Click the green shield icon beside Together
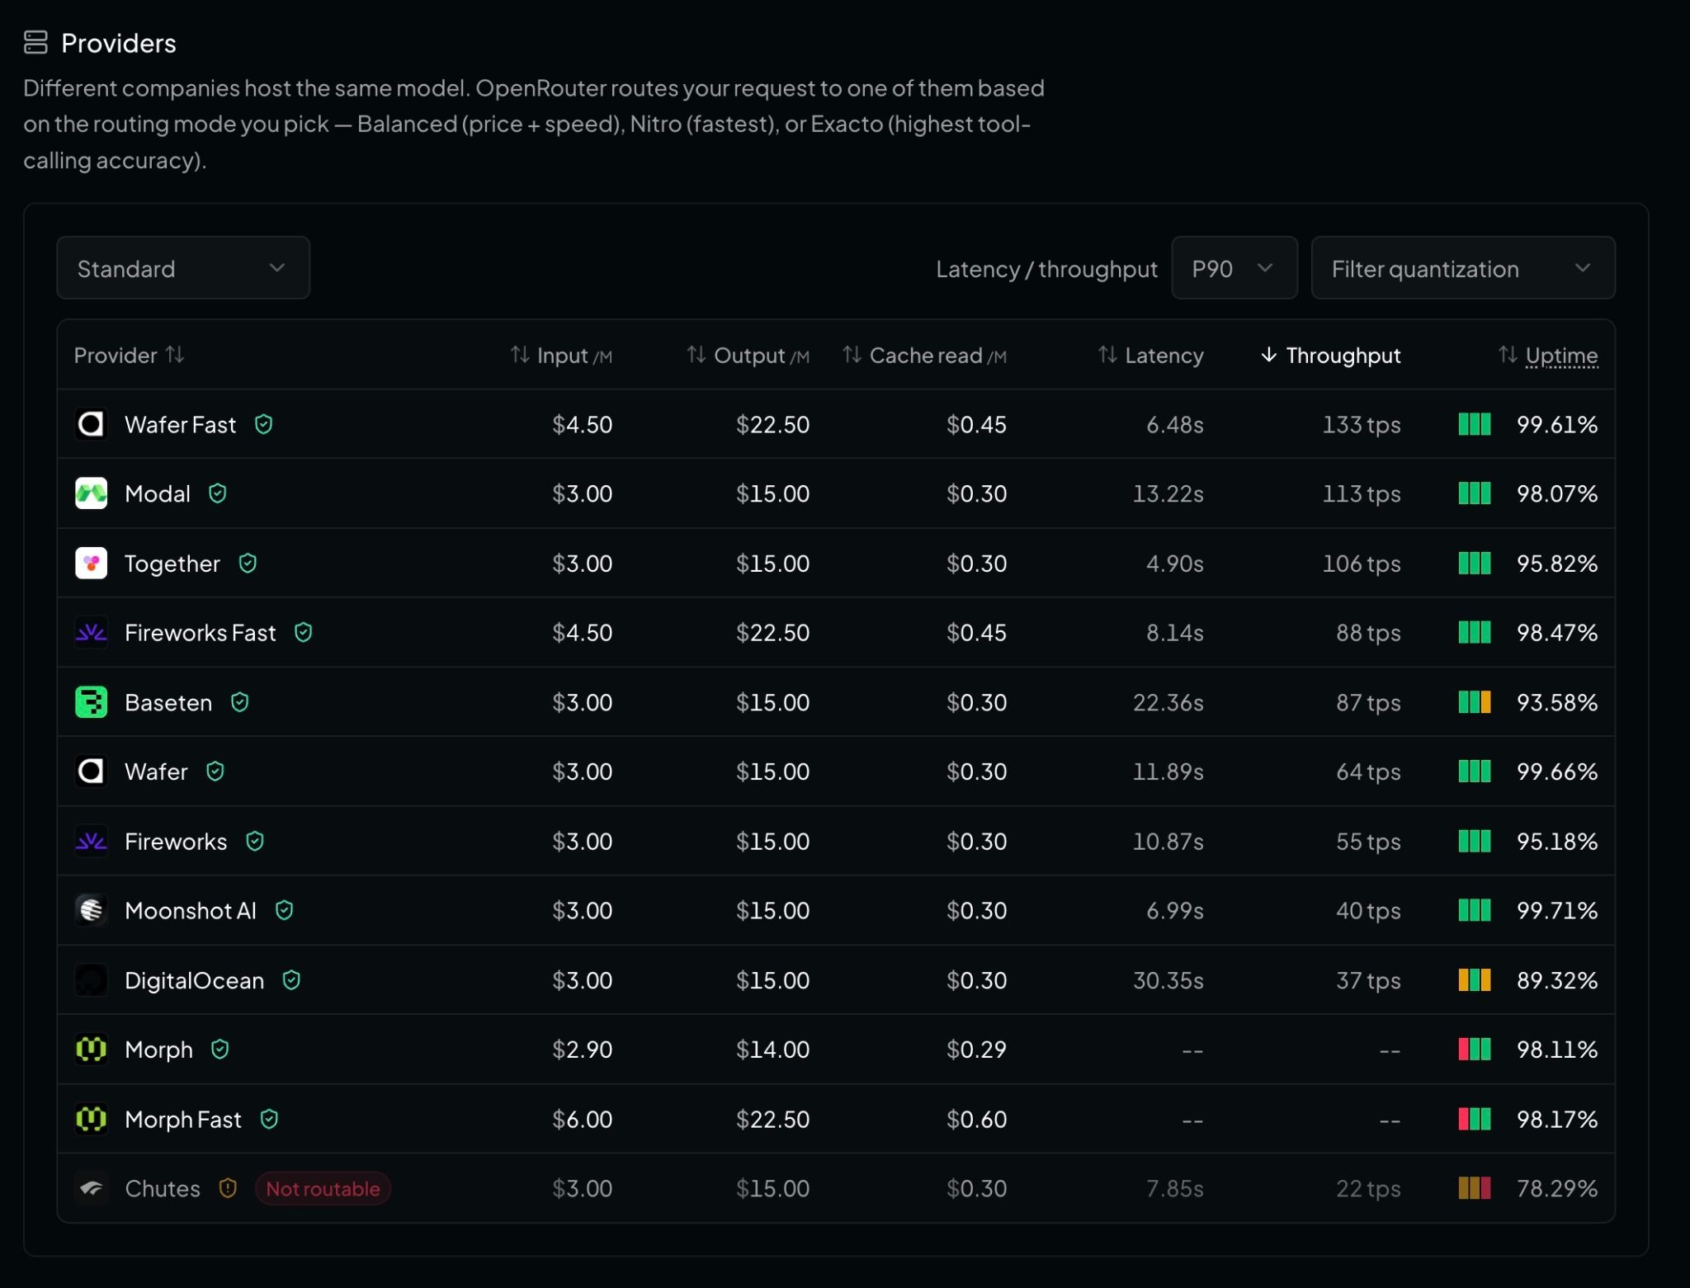1690x1288 pixels. [x=248, y=564]
